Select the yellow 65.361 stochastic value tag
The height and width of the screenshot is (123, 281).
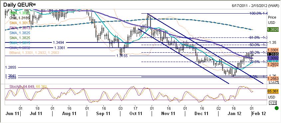click(273, 92)
